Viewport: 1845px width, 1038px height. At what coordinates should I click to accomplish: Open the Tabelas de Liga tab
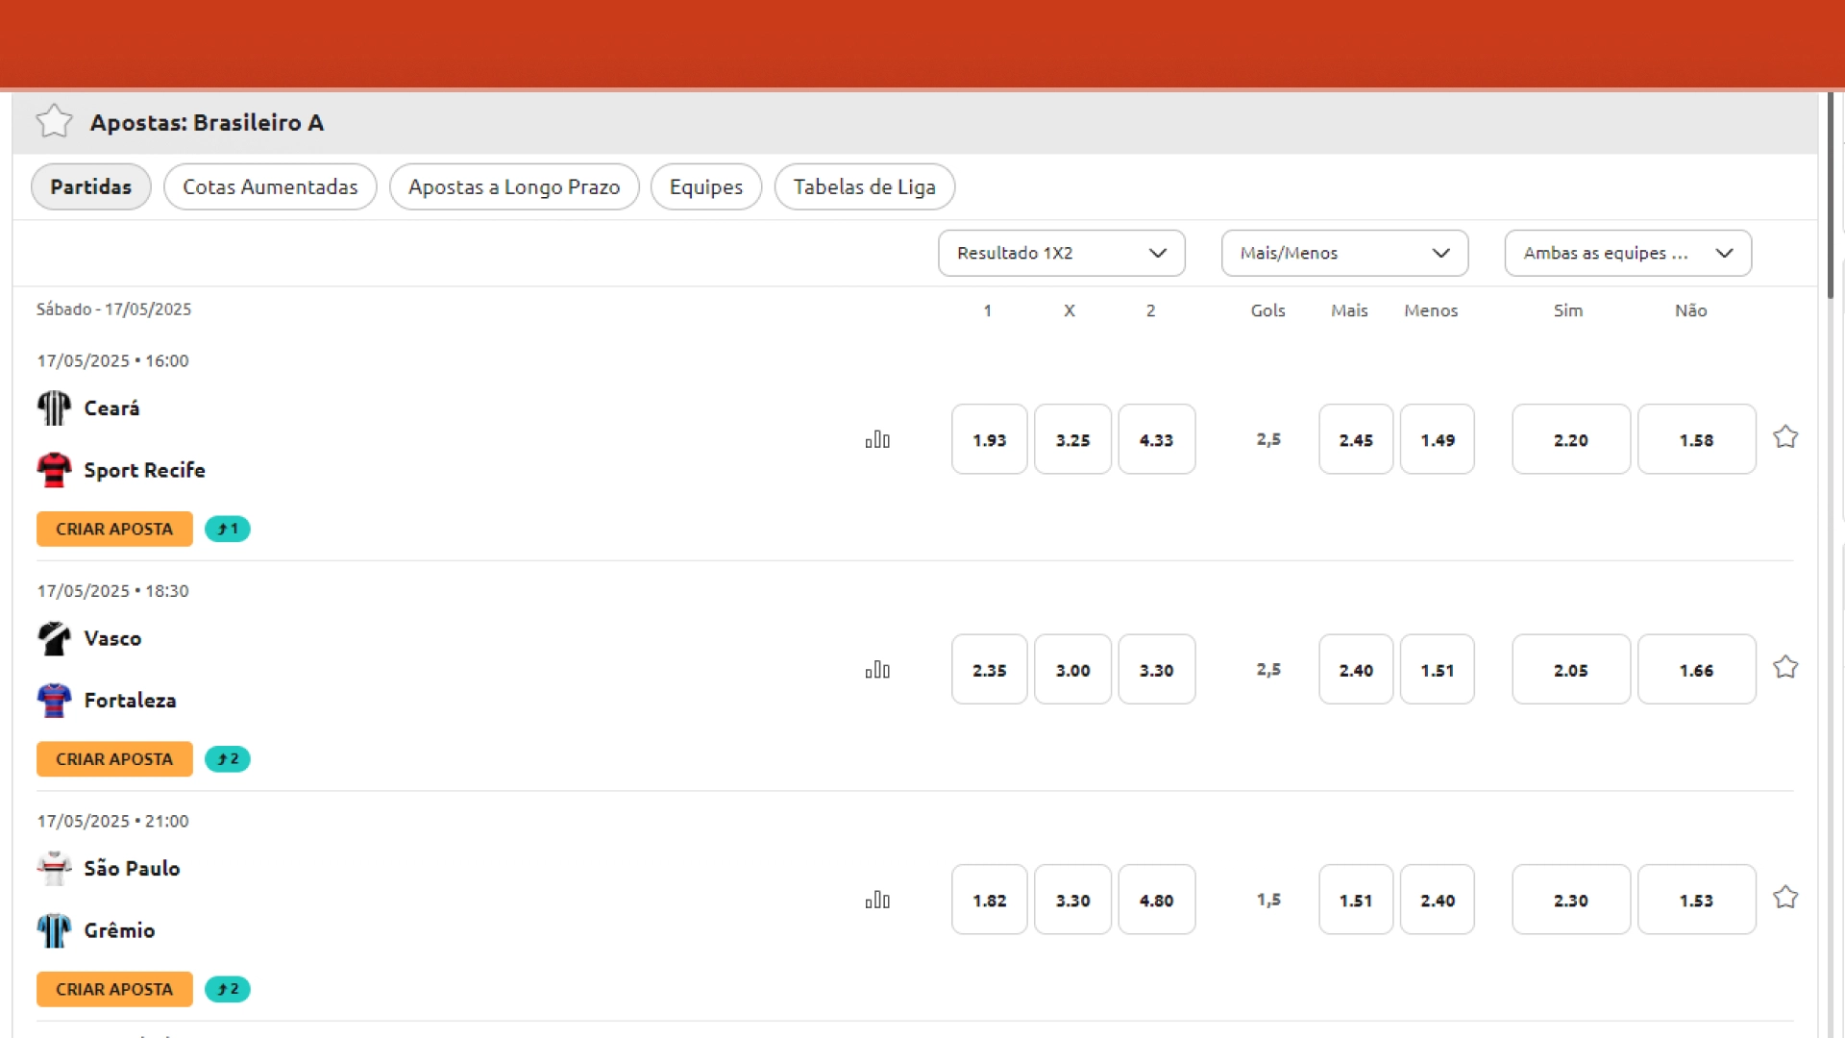[865, 186]
